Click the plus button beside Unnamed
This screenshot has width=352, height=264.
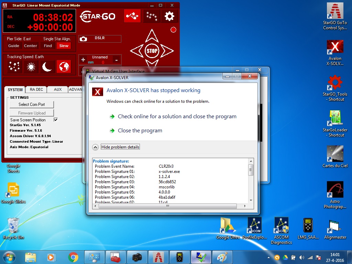click(x=83, y=60)
